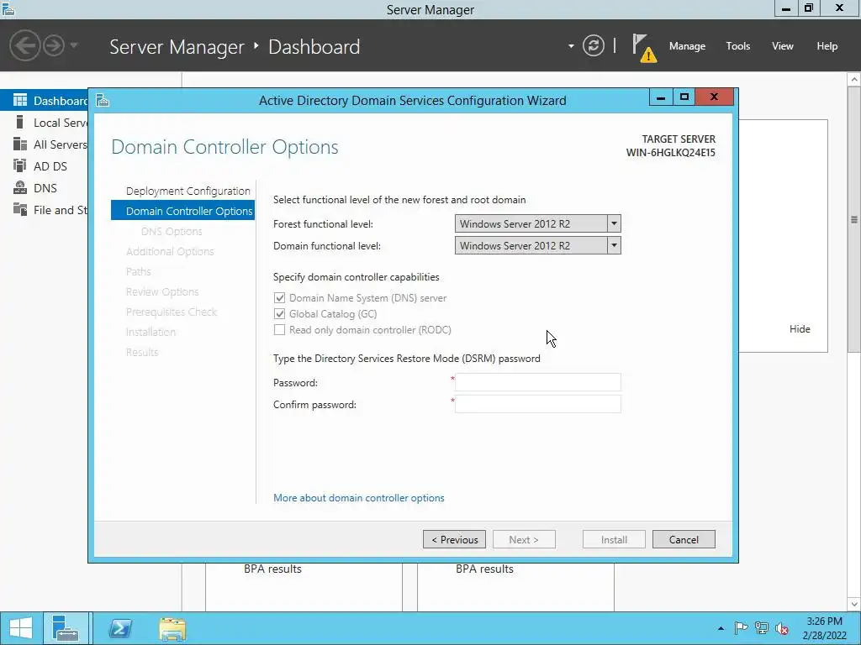Open the Tools menu

click(737, 46)
